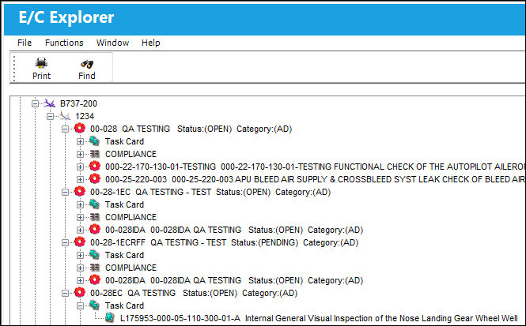Click the L175953-000-05-110-300-01-A task card icon
The width and height of the screenshot is (526, 326).
pos(110,317)
